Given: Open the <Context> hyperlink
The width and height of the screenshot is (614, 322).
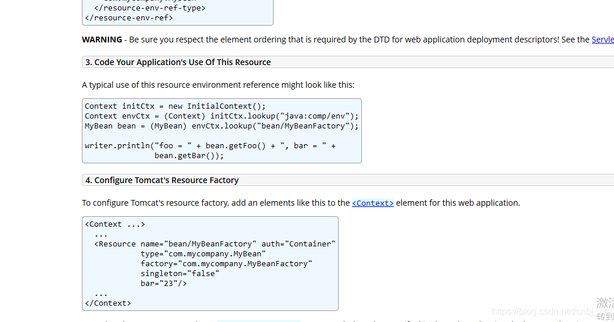Looking at the screenshot, I should point(373,203).
